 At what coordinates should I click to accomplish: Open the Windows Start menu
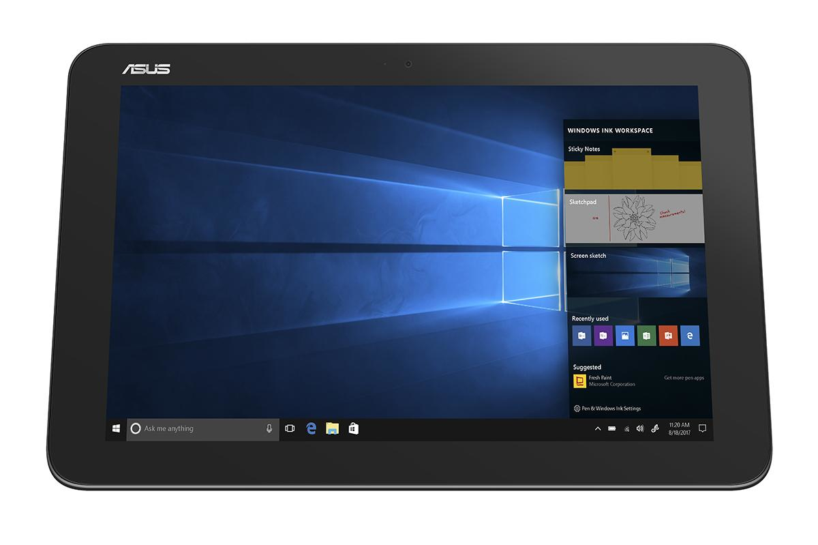(117, 428)
